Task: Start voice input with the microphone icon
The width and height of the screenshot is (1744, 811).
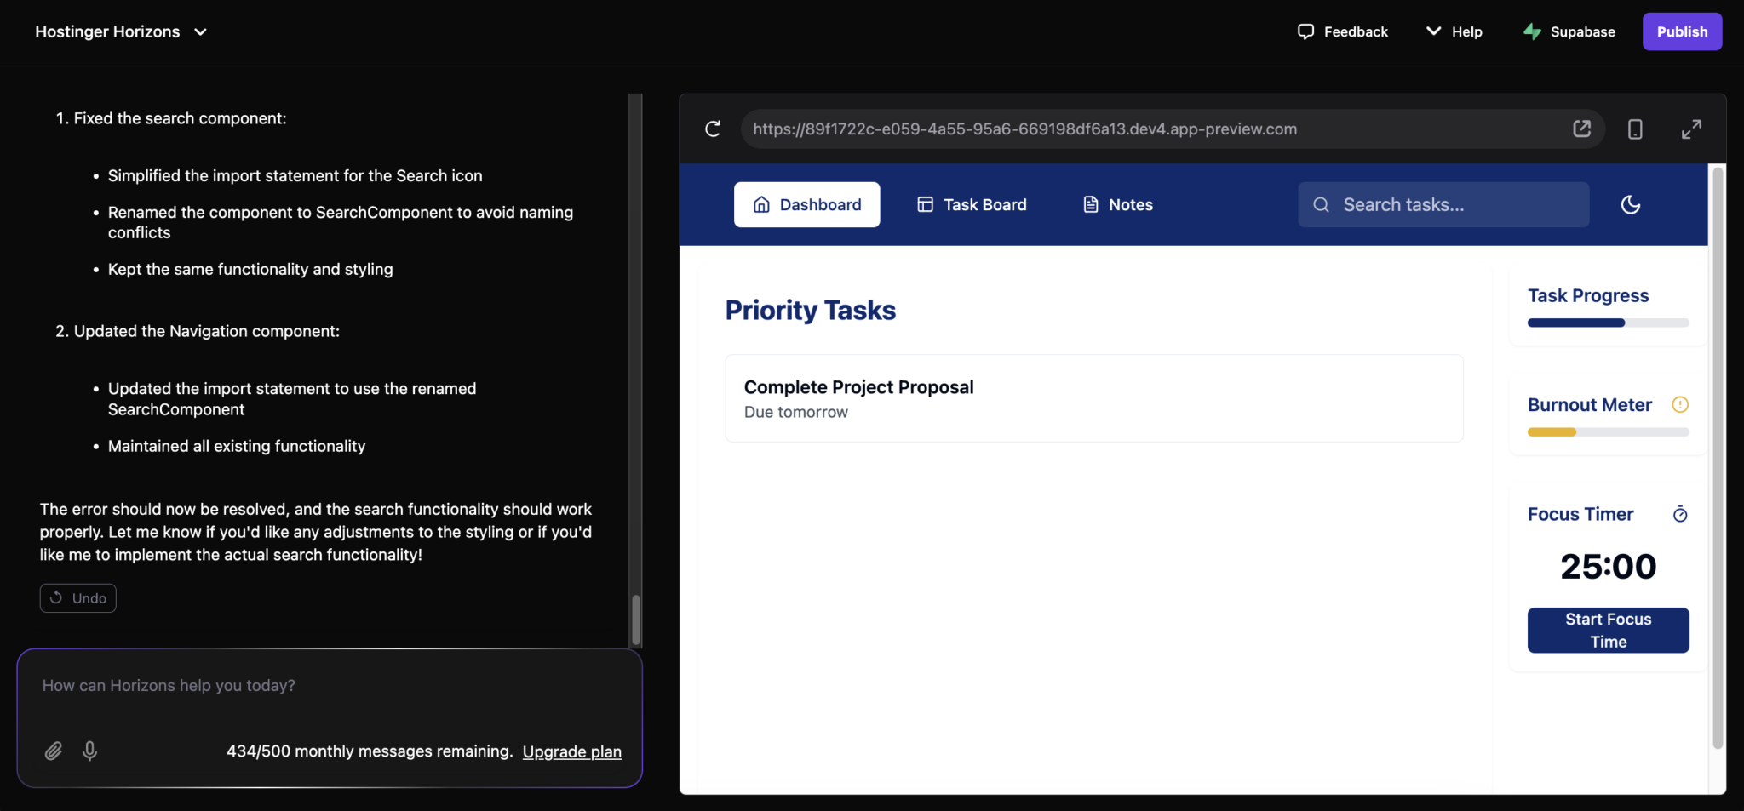Action: pyautogui.click(x=89, y=751)
